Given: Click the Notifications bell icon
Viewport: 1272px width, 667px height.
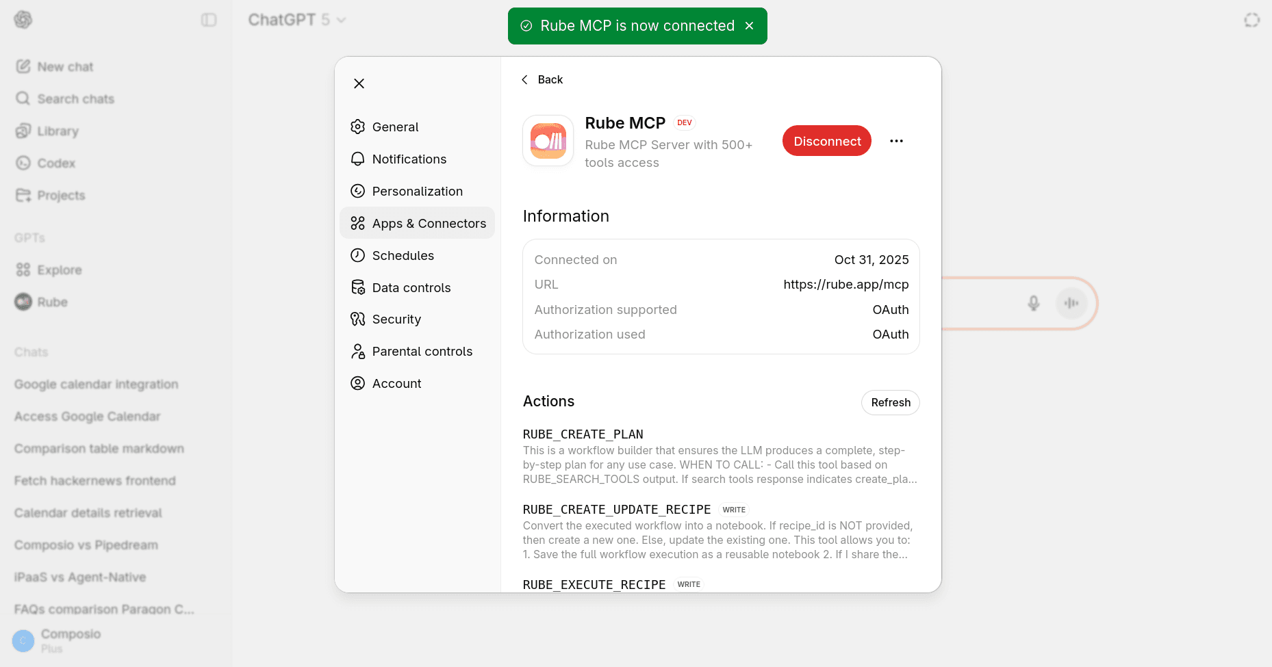Looking at the screenshot, I should (x=357, y=159).
